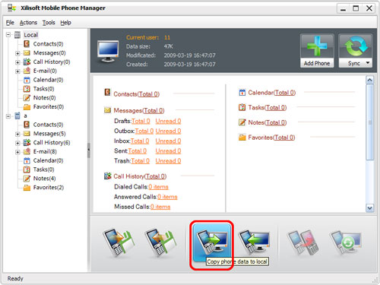Click the phone-to-phone transfer icon with red arrow
The image size is (380, 285).
[x=302, y=242]
